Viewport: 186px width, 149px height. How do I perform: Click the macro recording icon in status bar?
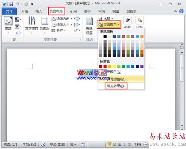pos(83,144)
